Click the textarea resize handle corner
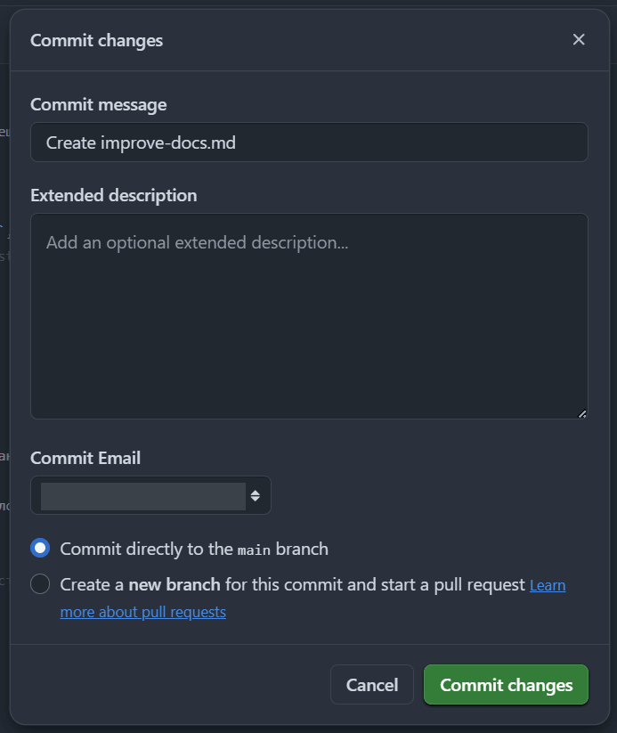This screenshot has width=617, height=733. click(582, 414)
